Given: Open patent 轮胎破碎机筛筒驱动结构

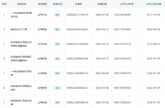Looking at the screenshot, I should click(21, 88).
